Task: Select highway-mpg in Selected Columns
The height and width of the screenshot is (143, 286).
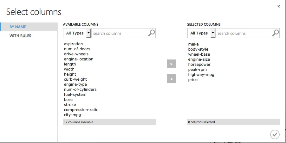Action: (x=201, y=75)
